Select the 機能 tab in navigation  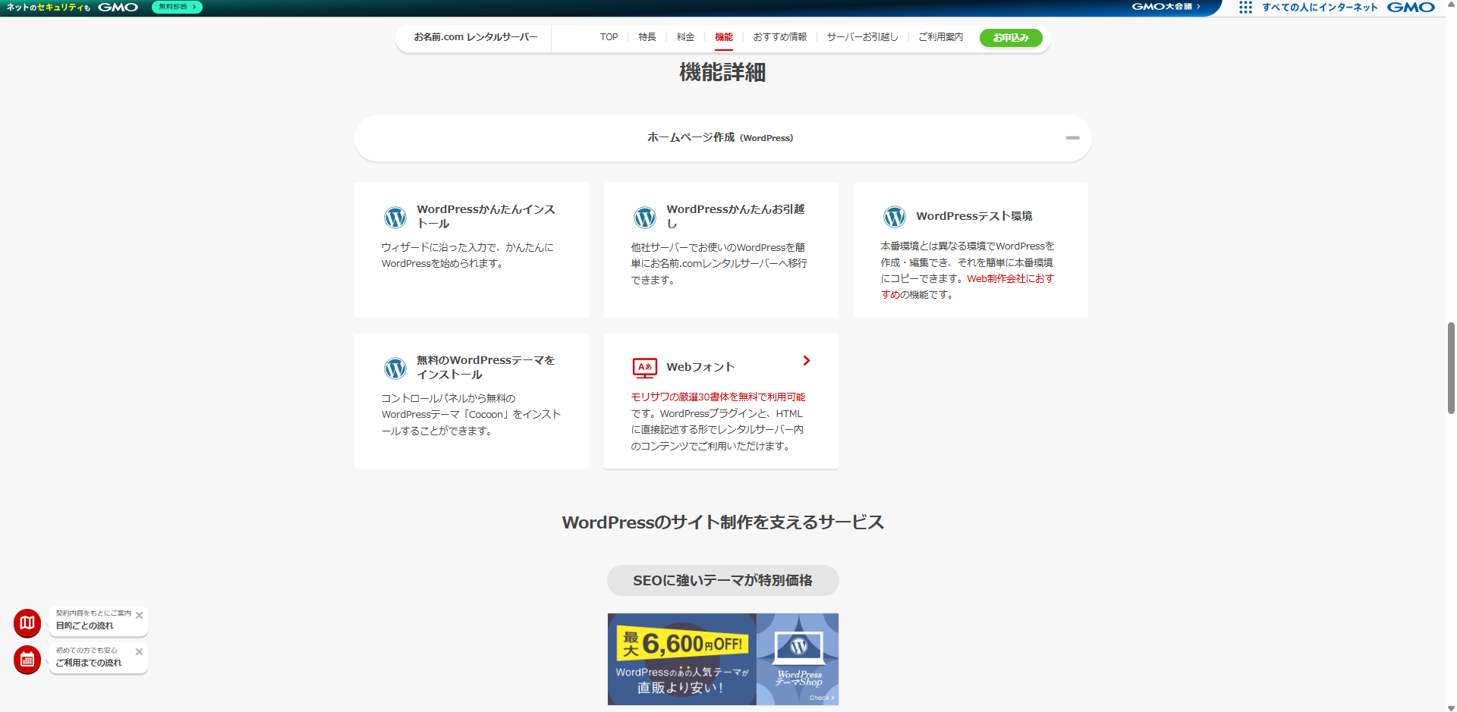(723, 37)
